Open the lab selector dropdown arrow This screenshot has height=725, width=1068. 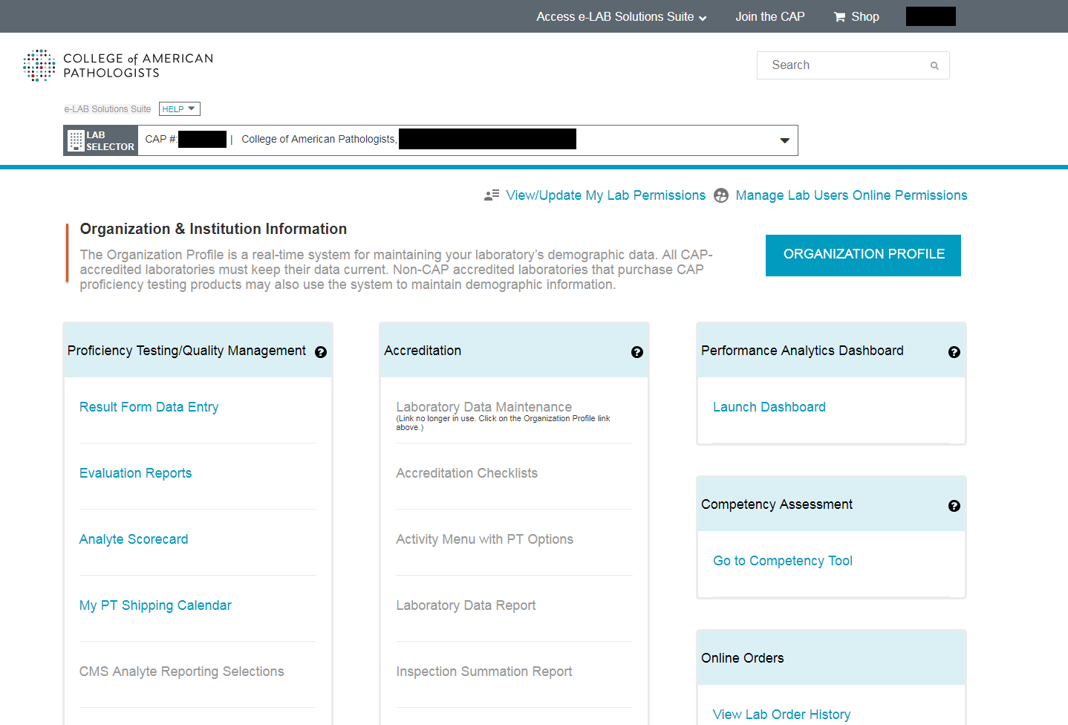784,140
